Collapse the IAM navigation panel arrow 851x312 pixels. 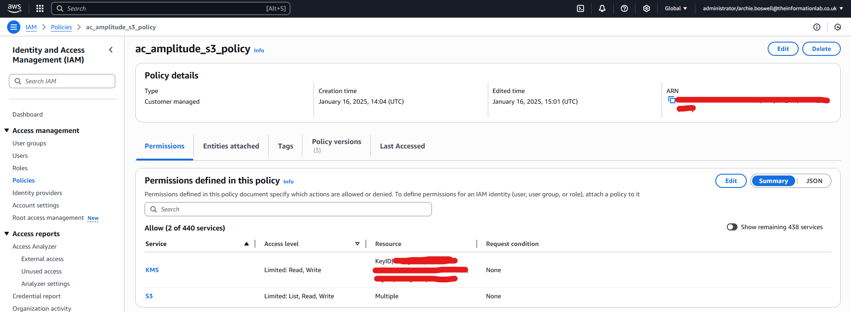111,50
